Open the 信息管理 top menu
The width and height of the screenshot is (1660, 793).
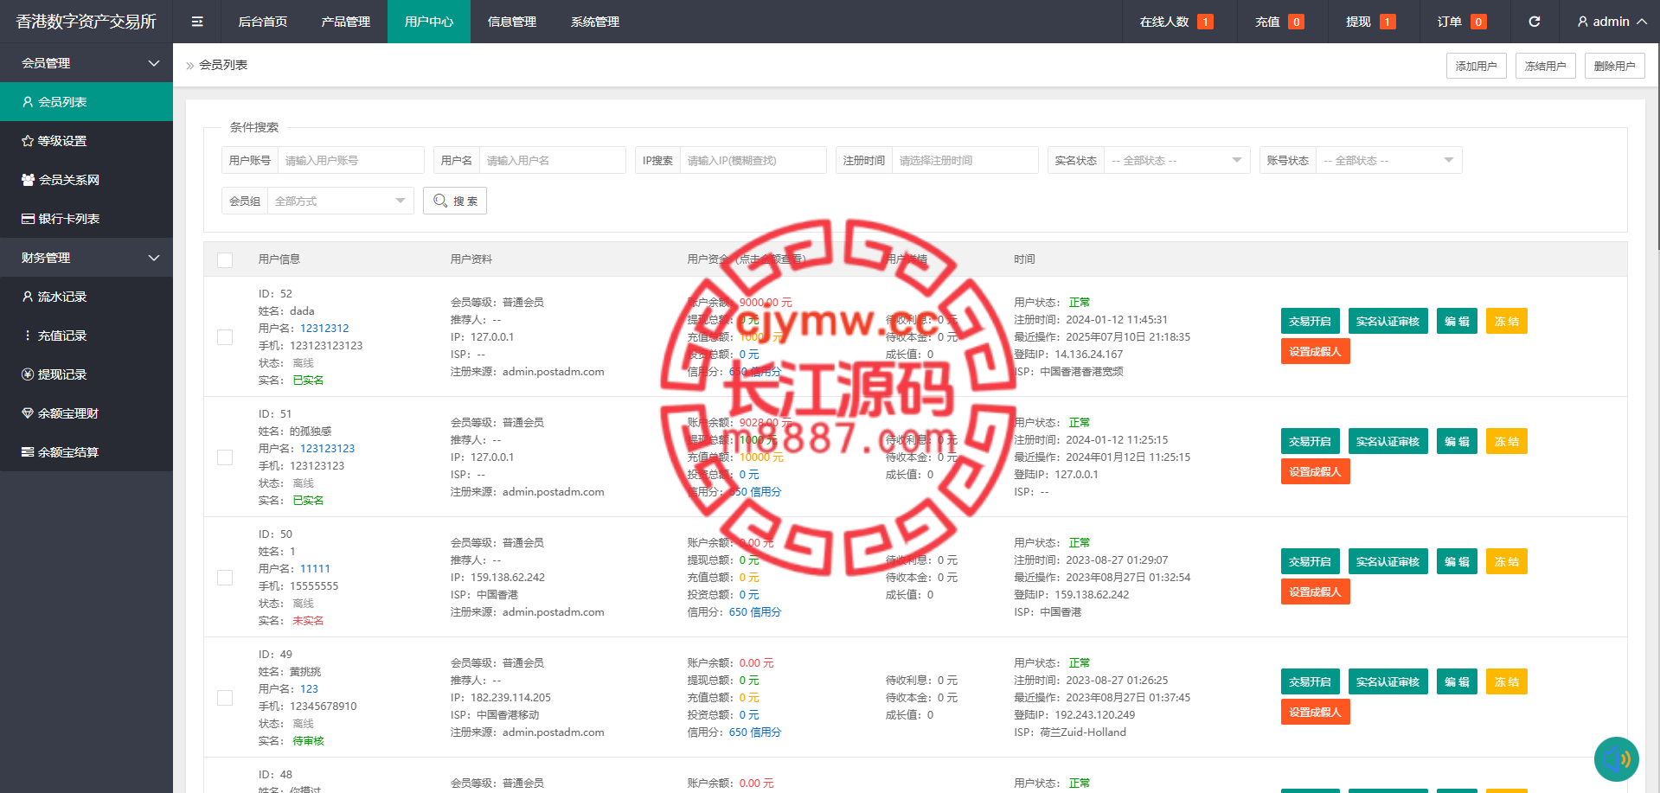tap(512, 22)
